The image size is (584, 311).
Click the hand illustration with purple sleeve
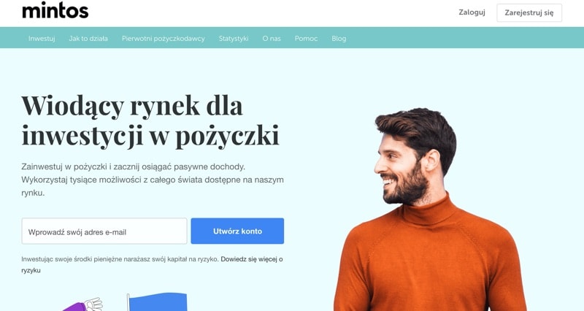tap(82, 304)
